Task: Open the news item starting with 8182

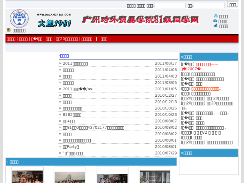Action: pyautogui.click(x=72, y=115)
